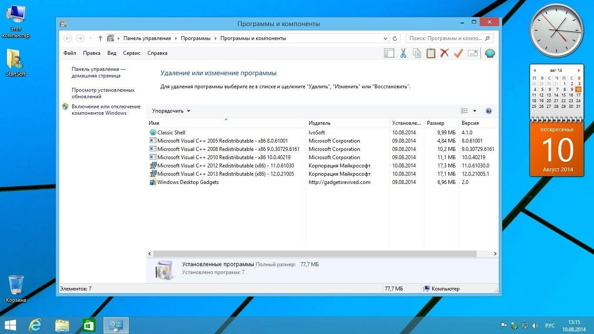
Task: Click the Action Center flag tray icon
Action: (x=504, y=325)
